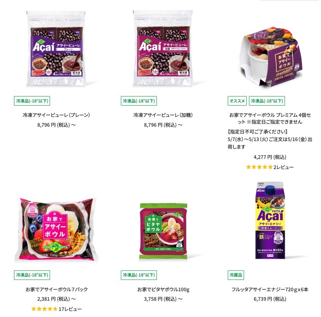Click the お家でアサイーボウル7パック title
This screenshot has width=321, height=317.
point(56,289)
